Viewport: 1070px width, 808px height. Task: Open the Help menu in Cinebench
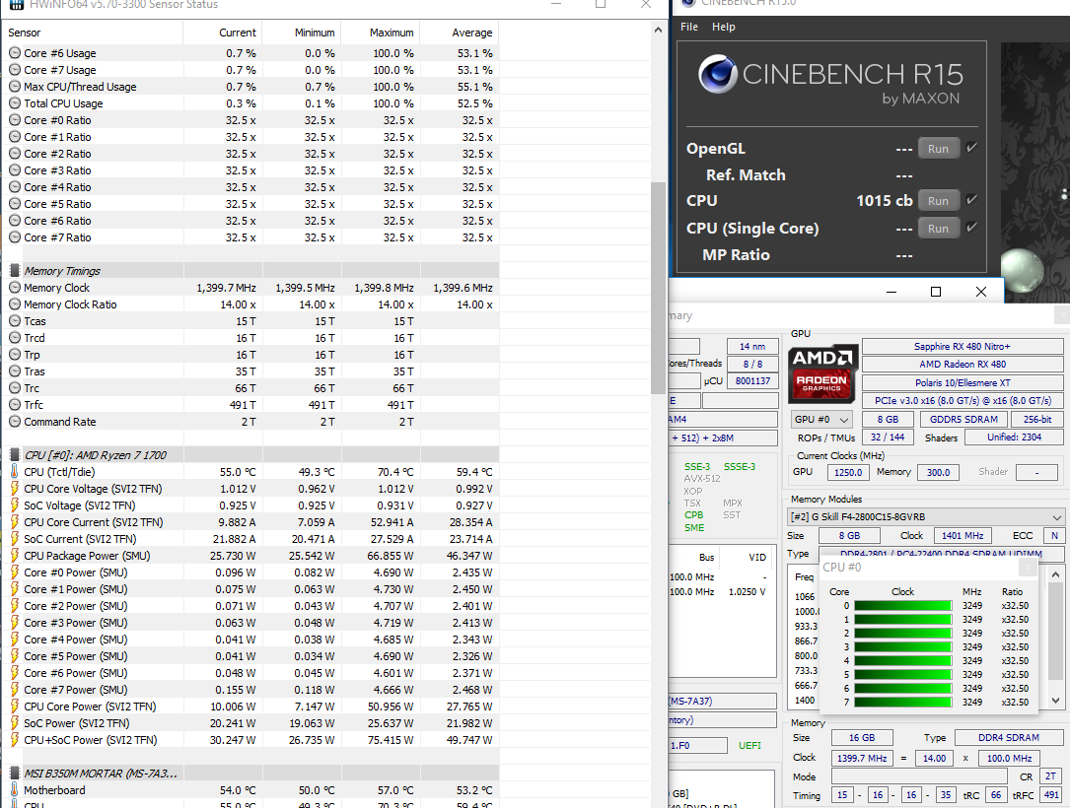pos(724,27)
